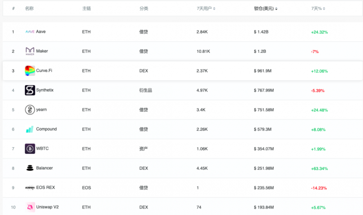
Task: Select the Compound chart logo
Action: (29, 129)
